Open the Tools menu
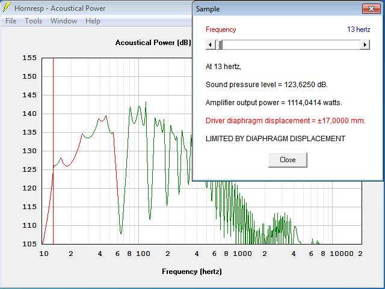 click(x=34, y=21)
